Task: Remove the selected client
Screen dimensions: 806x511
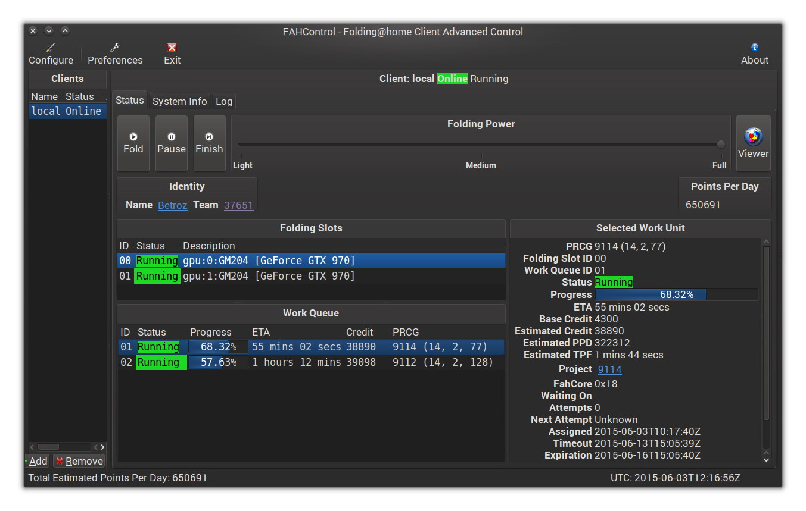Action: click(79, 461)
